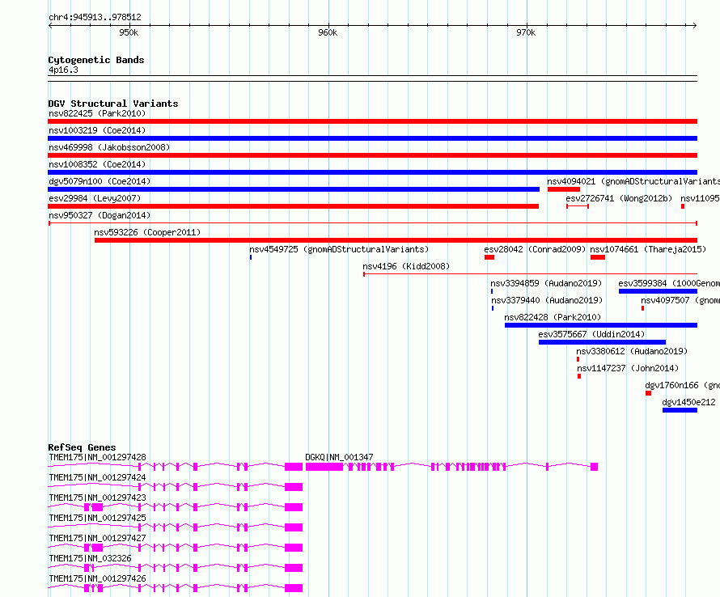Click TMEM175|NM_001297424 transcript label
Screen dimensions: 720x597
coord(97,477)
